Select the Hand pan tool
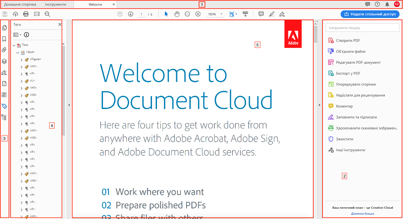 177,14
